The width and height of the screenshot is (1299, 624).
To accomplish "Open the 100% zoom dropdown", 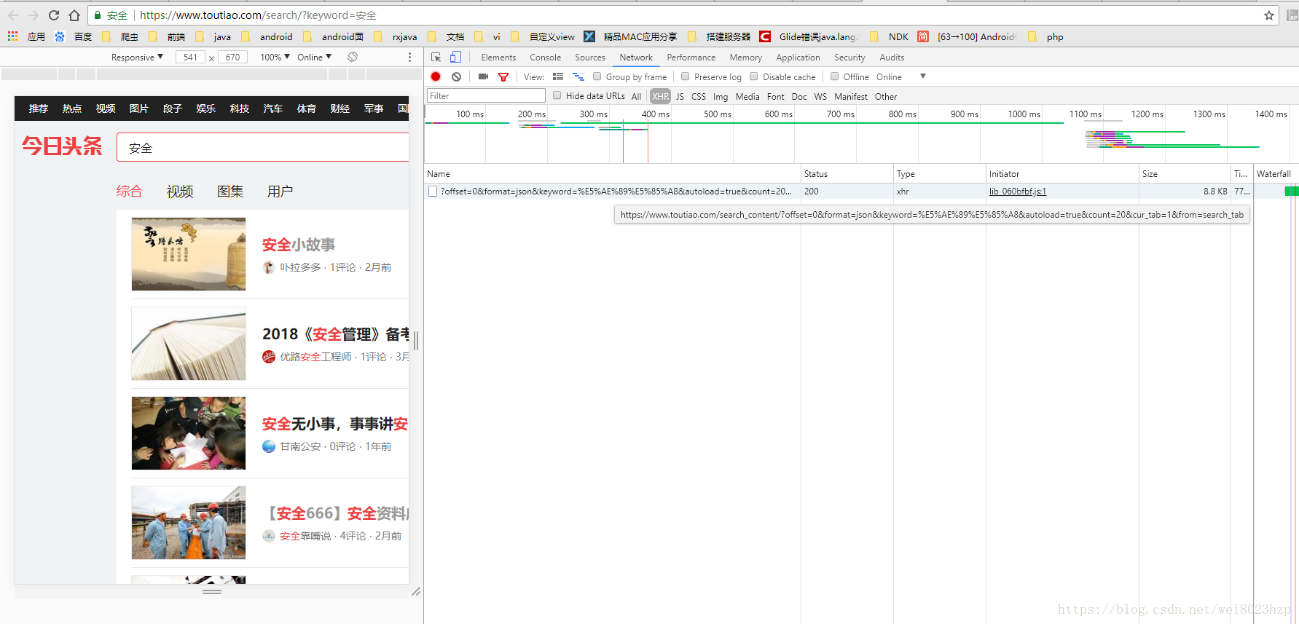I will pyautogui.click(x=275, y=57).
